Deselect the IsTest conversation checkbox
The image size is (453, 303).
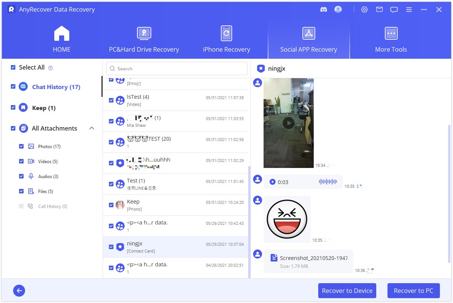pyautogui.click(x=111, y=100)
